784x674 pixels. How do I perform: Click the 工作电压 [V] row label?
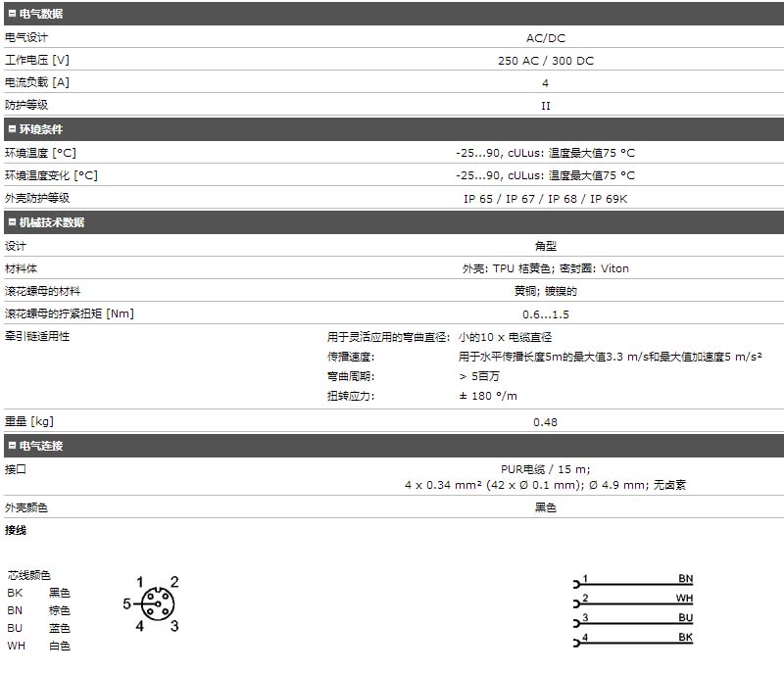(x=37, y=61)
